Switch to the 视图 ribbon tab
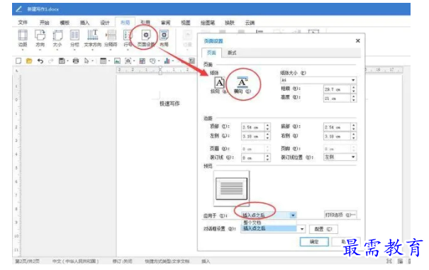429x270 pixels. pyautogui.click(x=186, y=23)
